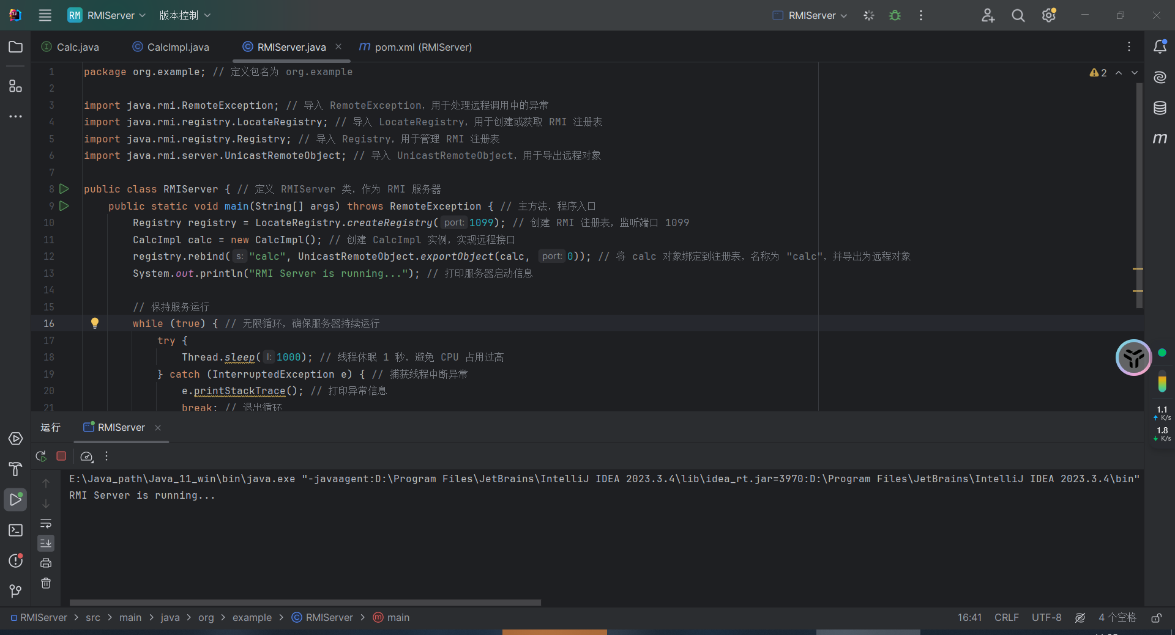Run main method from gutter on line 9
Image resolution: width=1175 pixels, height=635 pixels.
64,206
